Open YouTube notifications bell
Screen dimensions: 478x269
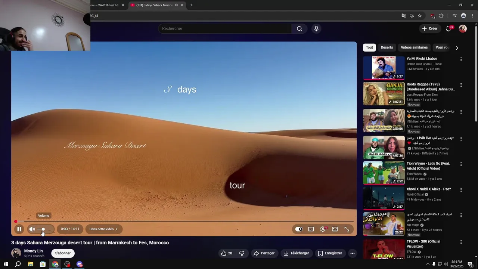(x=449, y=28)
